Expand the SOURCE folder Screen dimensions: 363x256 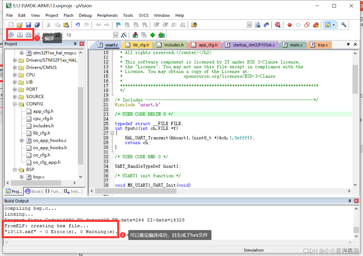[x=15, y=97]
